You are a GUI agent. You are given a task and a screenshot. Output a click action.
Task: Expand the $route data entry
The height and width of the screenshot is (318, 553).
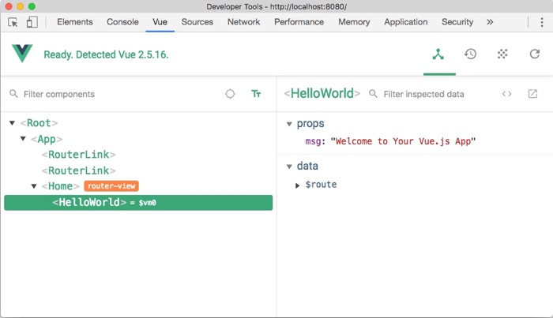click(298, 185)
